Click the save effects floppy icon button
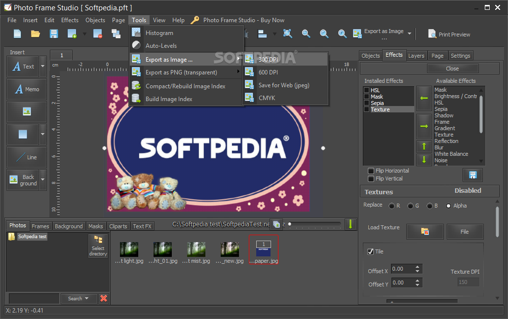 coord(472,175)
